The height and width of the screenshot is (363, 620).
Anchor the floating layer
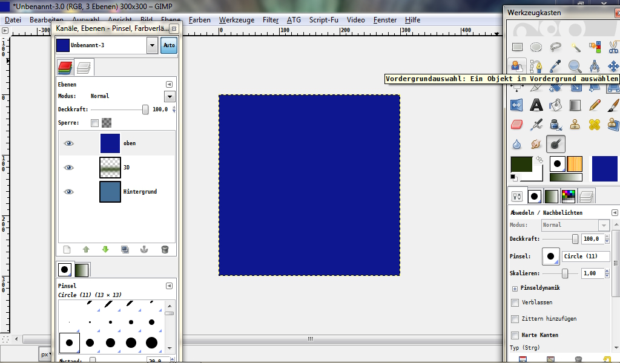pyautogui.click(x=144, y=250)
